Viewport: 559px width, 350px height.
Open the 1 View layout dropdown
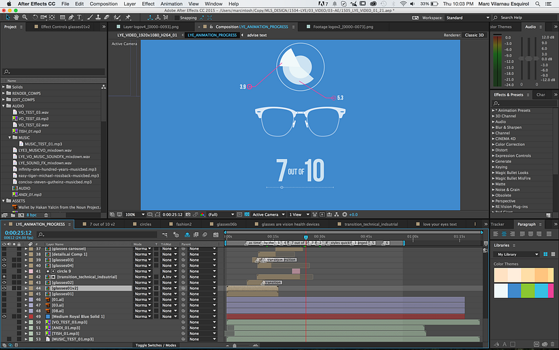click(x=299, y=215)
